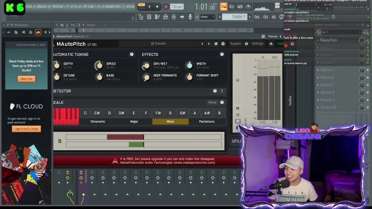Click the Scale Reset button
Image resolution: width=372 pixels, height=209 pixels.
(212, 102)
